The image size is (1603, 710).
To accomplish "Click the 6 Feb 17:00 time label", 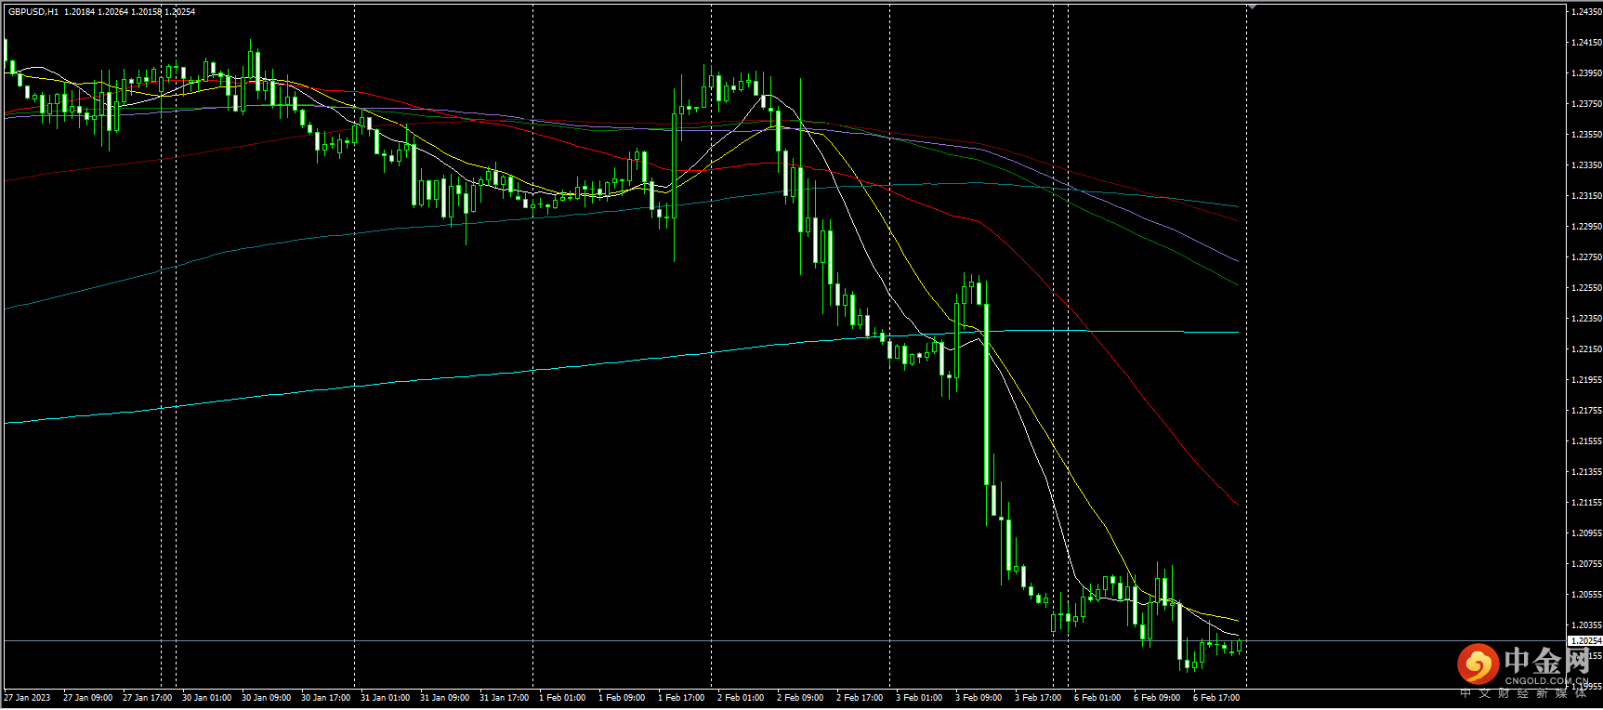I will pyautogui.click(x=1216, y=698).
